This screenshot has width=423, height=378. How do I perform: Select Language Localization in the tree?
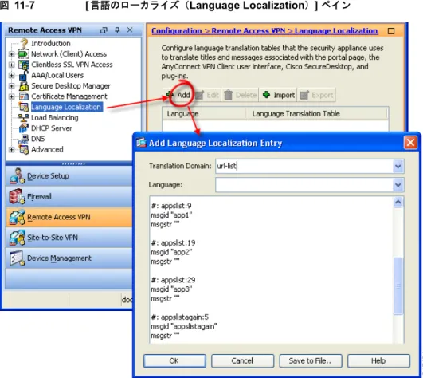[66, 107]
